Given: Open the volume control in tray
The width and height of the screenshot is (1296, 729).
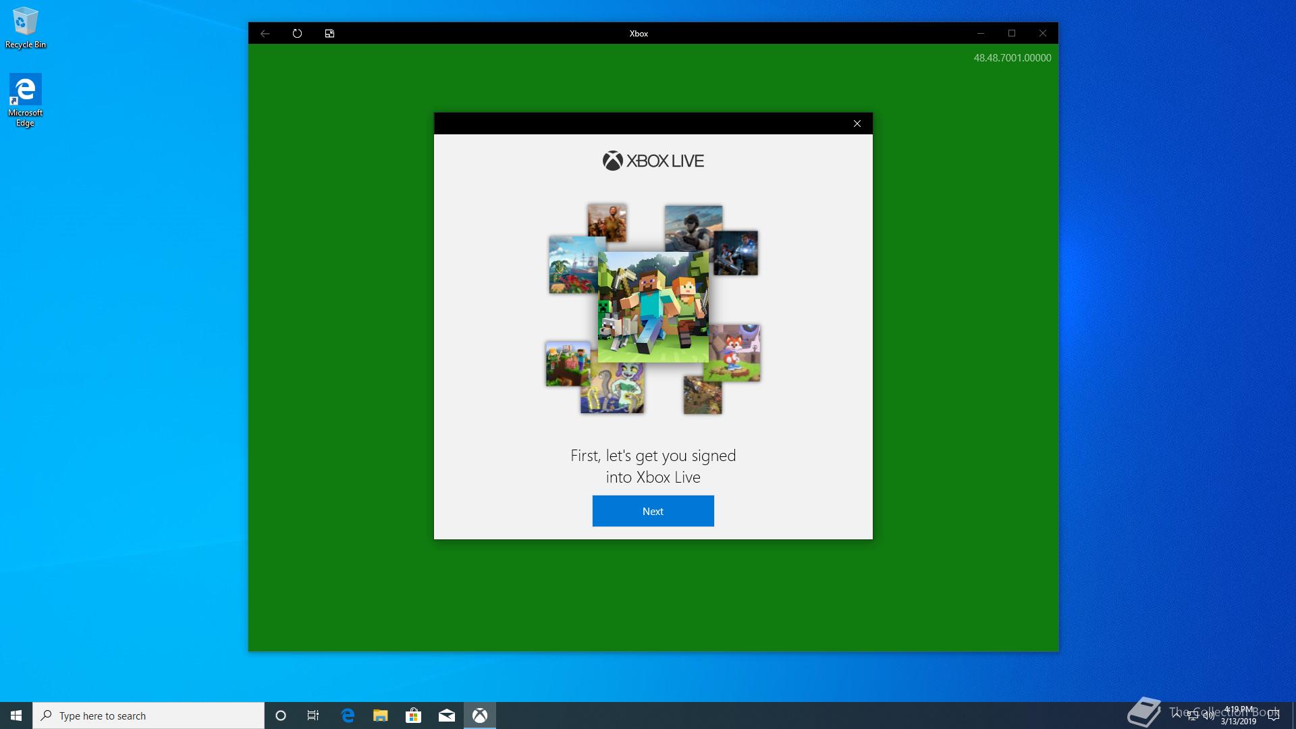Looking at the screenshot, I should pyautogui.click(x=1208, y=716).
